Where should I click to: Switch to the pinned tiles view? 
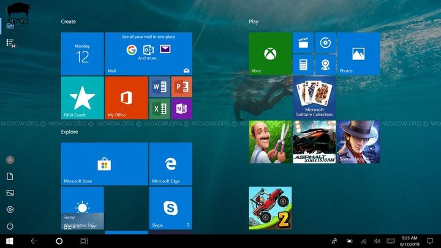[10, 23]
